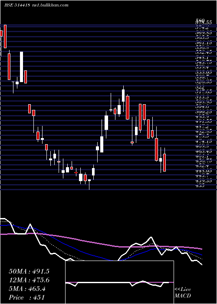Click the Price : 451 value

click(27, 297)
